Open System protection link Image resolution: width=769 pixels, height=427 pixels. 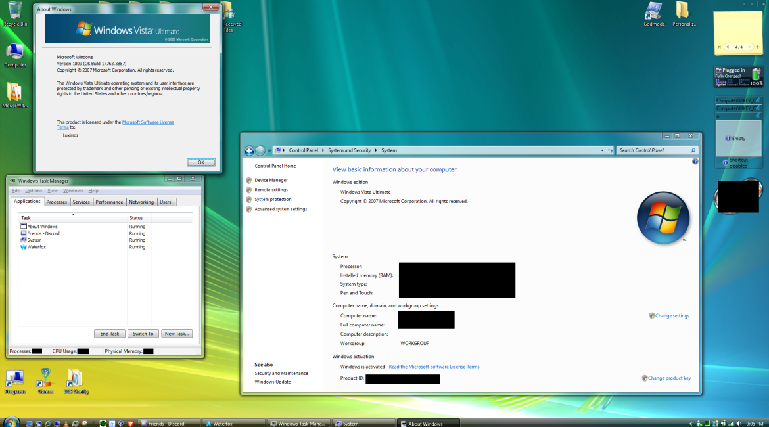point(273,200)
